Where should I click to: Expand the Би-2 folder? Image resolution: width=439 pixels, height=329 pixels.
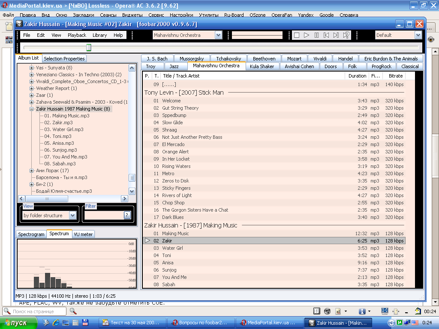pyautogui.click(x=32, y=184)
